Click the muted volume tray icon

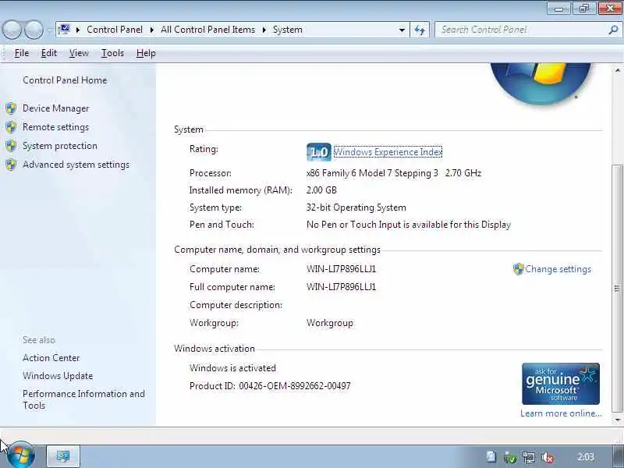click(548, 458)
